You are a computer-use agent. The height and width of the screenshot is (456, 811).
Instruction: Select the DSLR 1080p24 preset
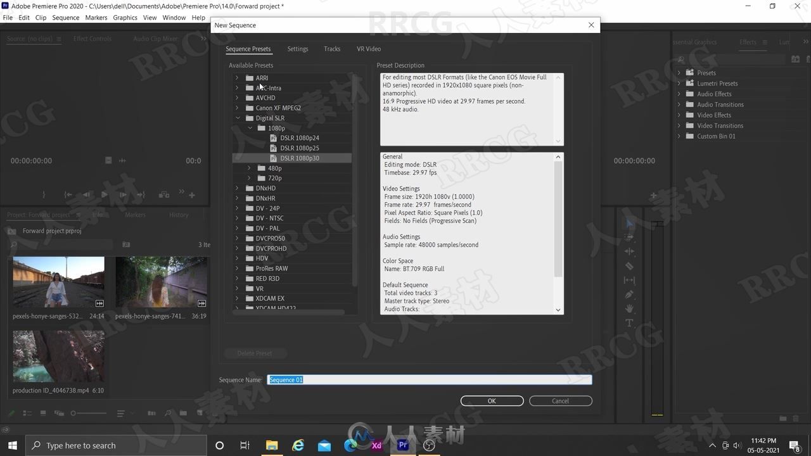point(299,138)
